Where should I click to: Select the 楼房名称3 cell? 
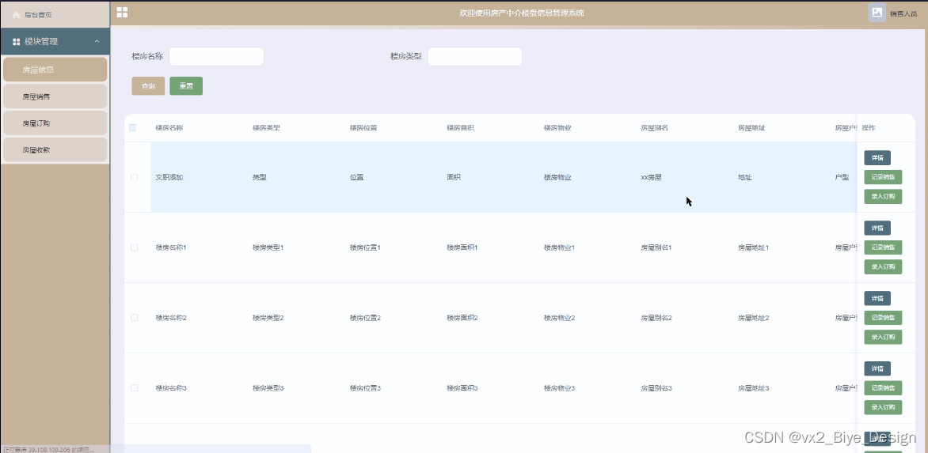[171, 388]
